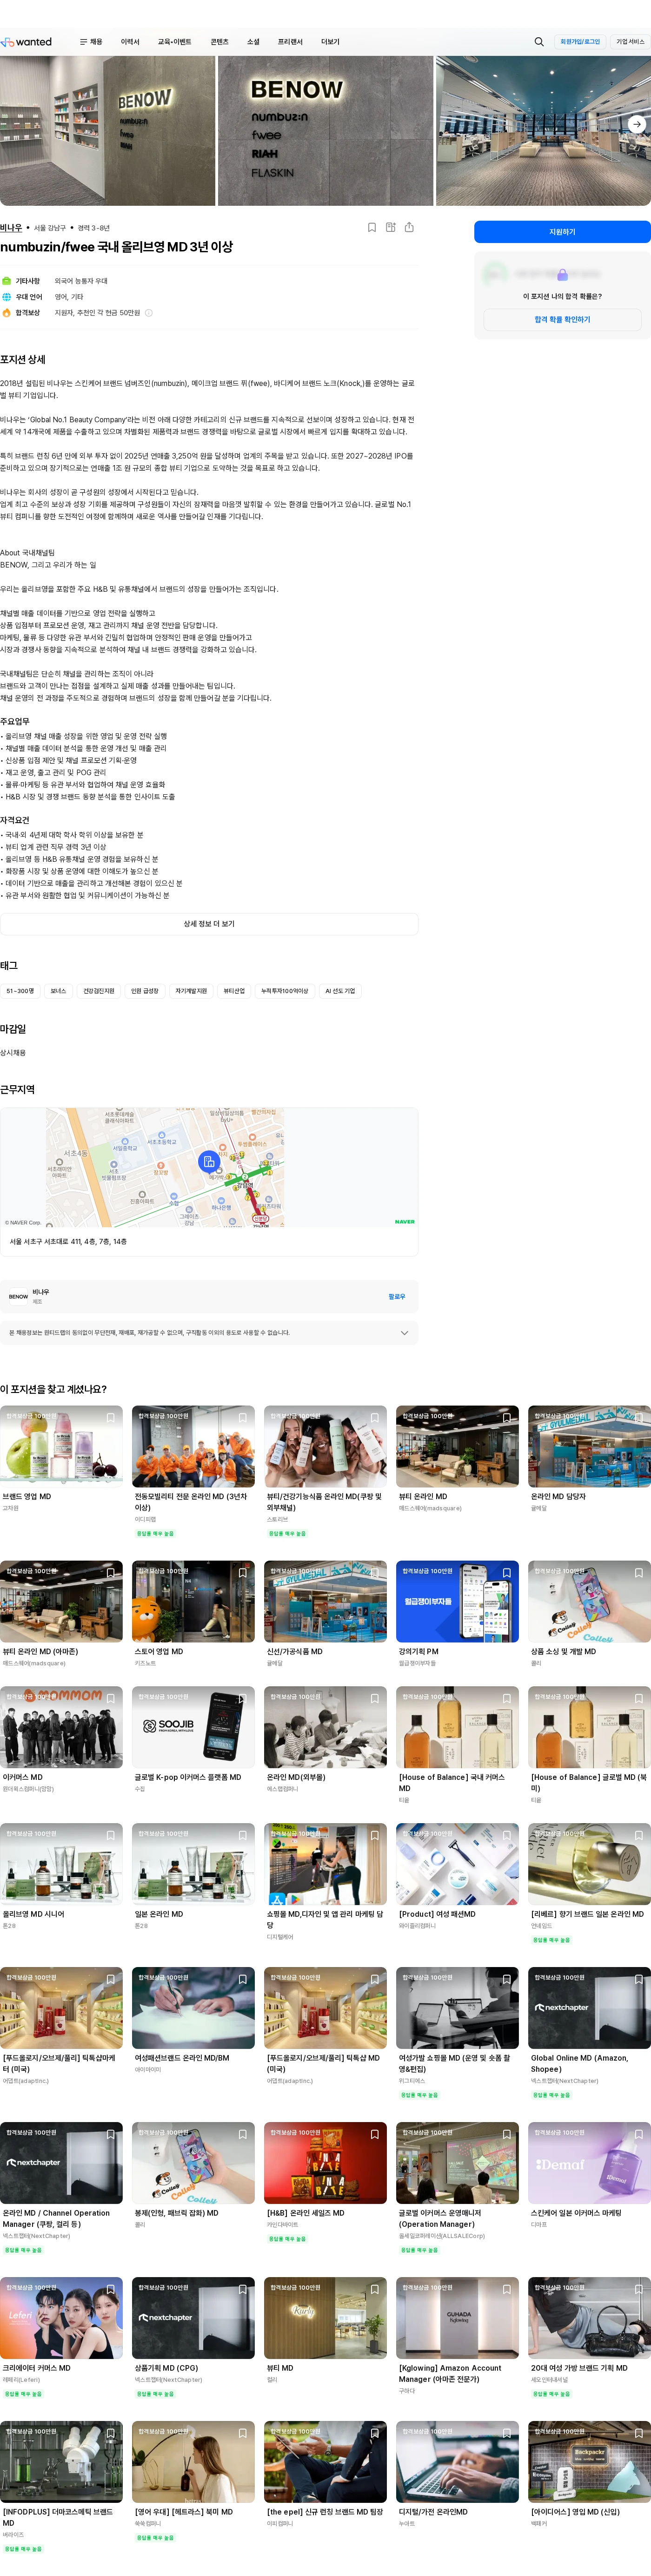Bookmark the 일본 온라인 MD card

[x=243, y=1836]
